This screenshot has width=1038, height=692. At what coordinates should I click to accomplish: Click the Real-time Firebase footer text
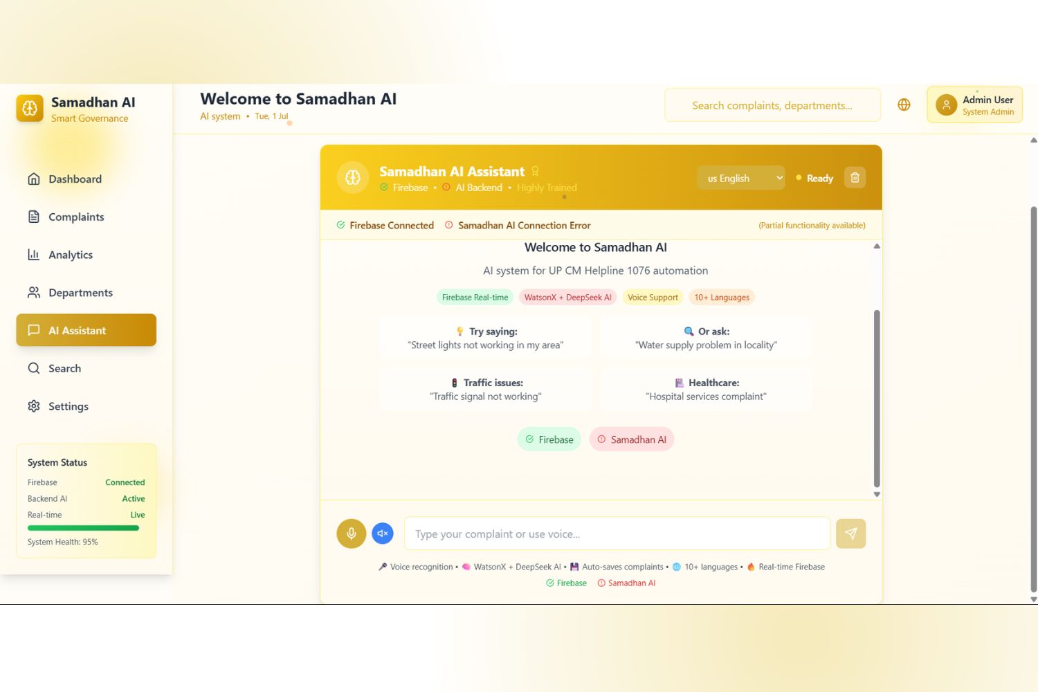click(792, 567)
